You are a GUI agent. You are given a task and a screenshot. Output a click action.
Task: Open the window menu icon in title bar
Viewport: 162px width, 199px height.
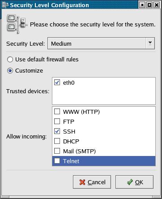click(5, 5)
